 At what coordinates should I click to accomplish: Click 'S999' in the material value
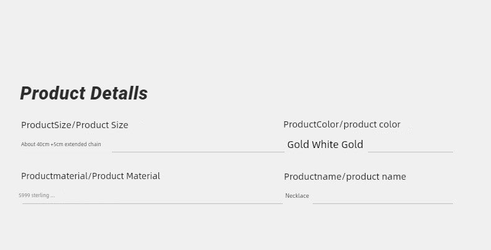pos(24,195)
